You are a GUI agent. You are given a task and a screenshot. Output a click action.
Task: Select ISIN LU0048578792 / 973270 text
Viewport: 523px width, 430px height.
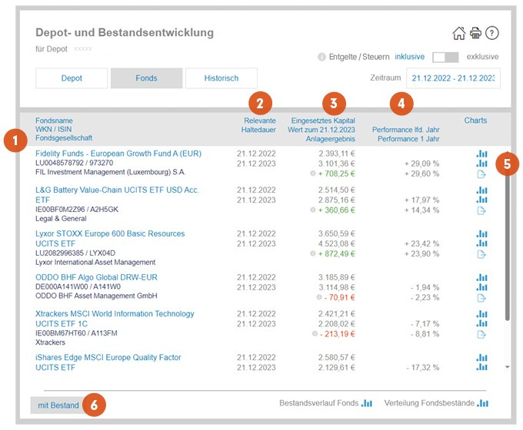pos(75,163)
